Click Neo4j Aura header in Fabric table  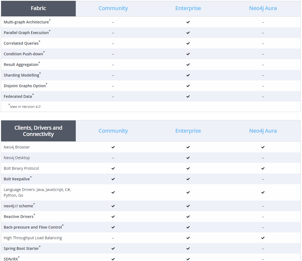pos(263,8)
